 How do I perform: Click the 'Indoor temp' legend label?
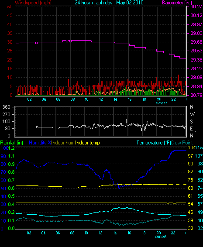pos(87,143)
